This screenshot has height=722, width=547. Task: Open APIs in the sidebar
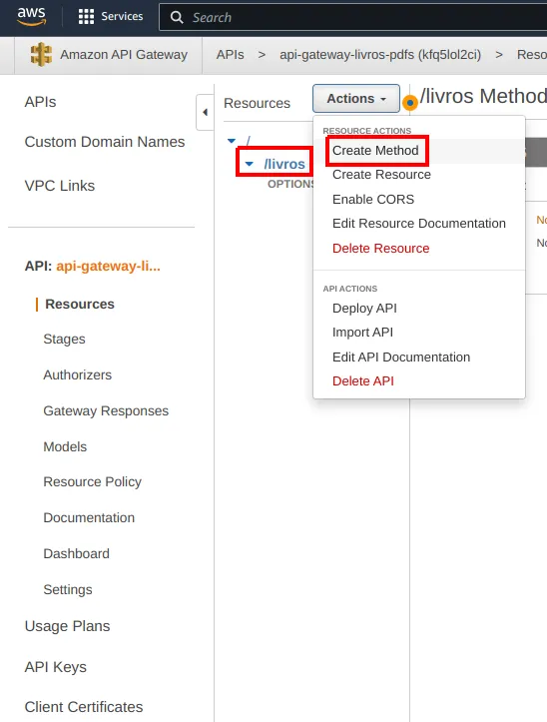[41, 102]
